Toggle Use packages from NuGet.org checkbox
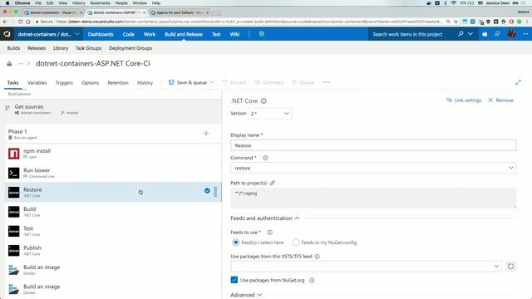532x299 pixels. 234,280
